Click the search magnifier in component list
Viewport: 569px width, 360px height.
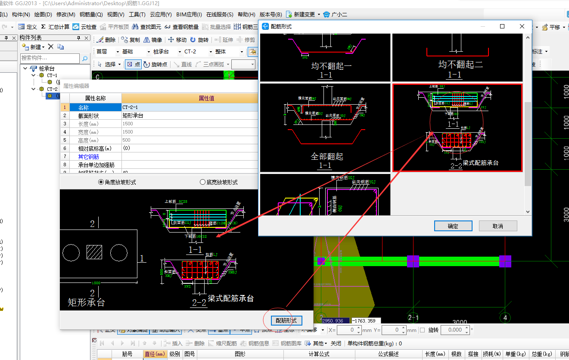coord(85,58)
